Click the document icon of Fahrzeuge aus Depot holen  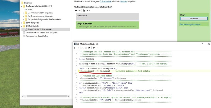pyautogui.click(x=24, y=36)
